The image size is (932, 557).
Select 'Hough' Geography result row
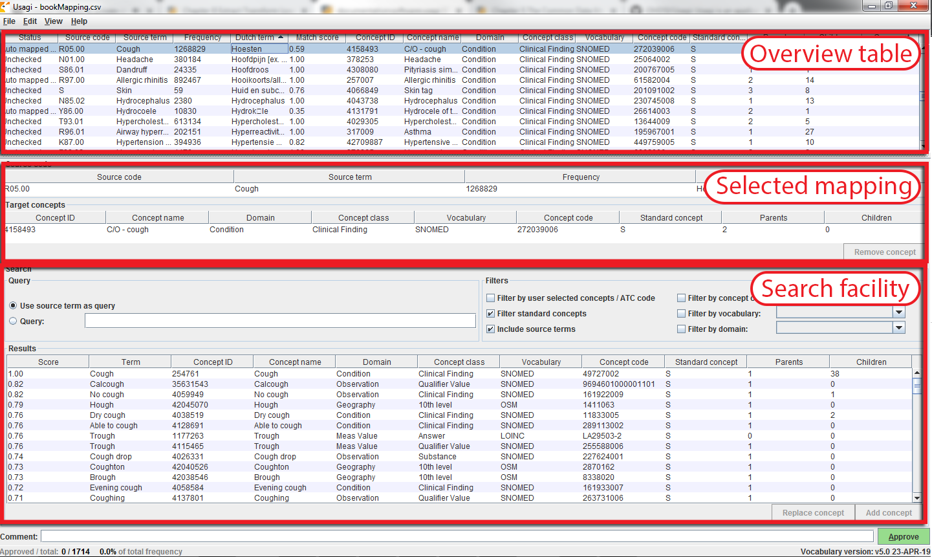click(x=460, y=405)
